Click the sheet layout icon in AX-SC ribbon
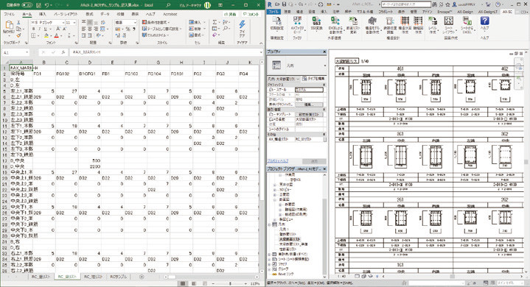This screenshot has height=287, width=530. tap(448, 21)
